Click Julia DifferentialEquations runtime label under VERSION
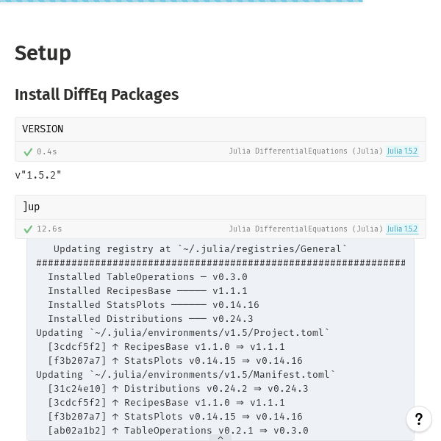441x441 pixels. pos(306,151)
